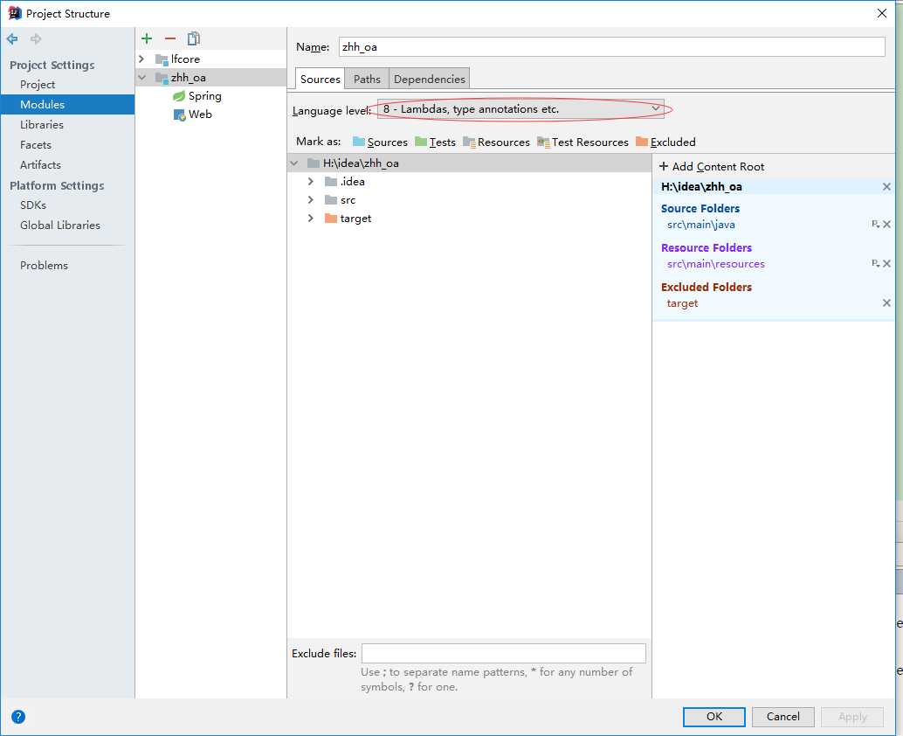Click target under Excluded Folders
Screen dimensions: 903x736
click(x=682, y=303)
